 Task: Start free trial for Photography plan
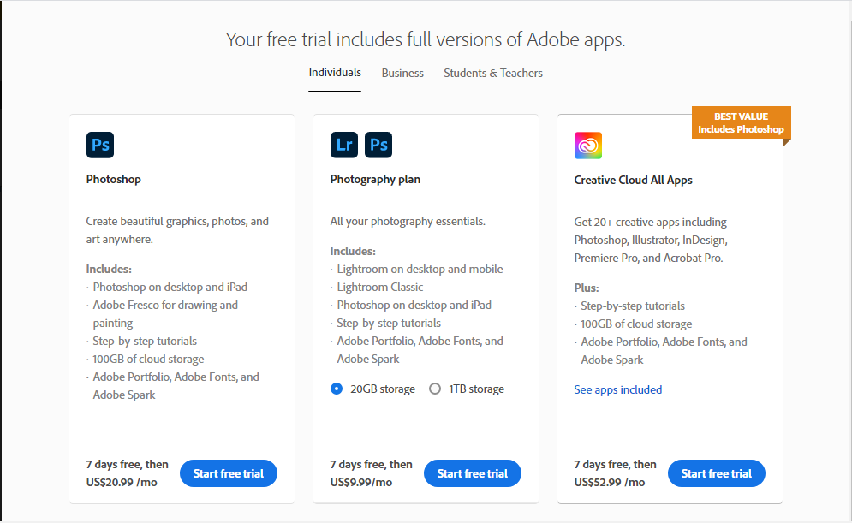(x=473, y=473)
